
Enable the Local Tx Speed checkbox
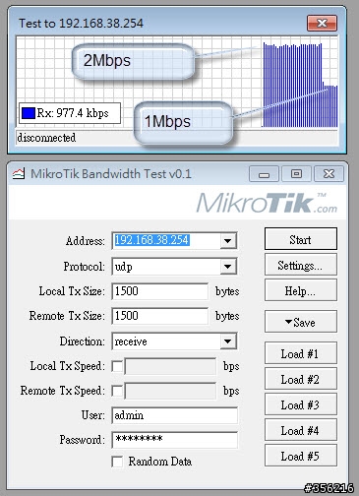(x=117, y=366)
